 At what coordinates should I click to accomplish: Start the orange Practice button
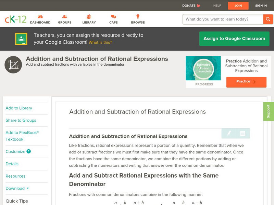pyautogui.click(x=246, y=82)
